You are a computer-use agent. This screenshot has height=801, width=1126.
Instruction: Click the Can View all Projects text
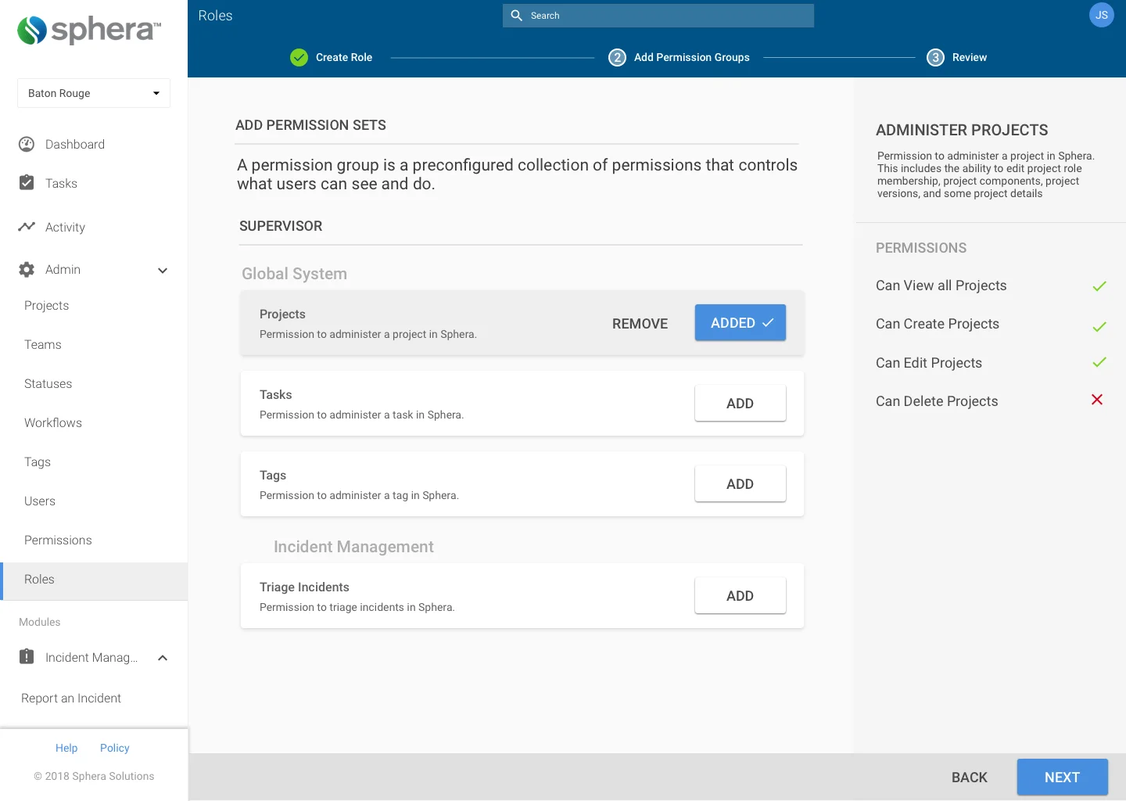[941, 286]
